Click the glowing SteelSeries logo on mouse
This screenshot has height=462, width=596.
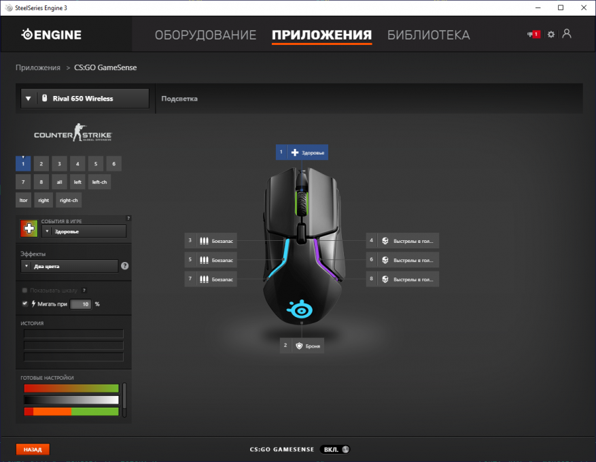[x=300, y=309]
